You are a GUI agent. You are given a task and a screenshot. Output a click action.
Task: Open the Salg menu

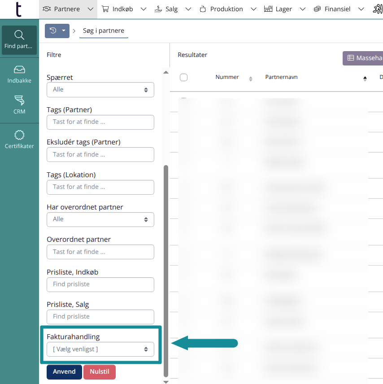tap(173, 9)
